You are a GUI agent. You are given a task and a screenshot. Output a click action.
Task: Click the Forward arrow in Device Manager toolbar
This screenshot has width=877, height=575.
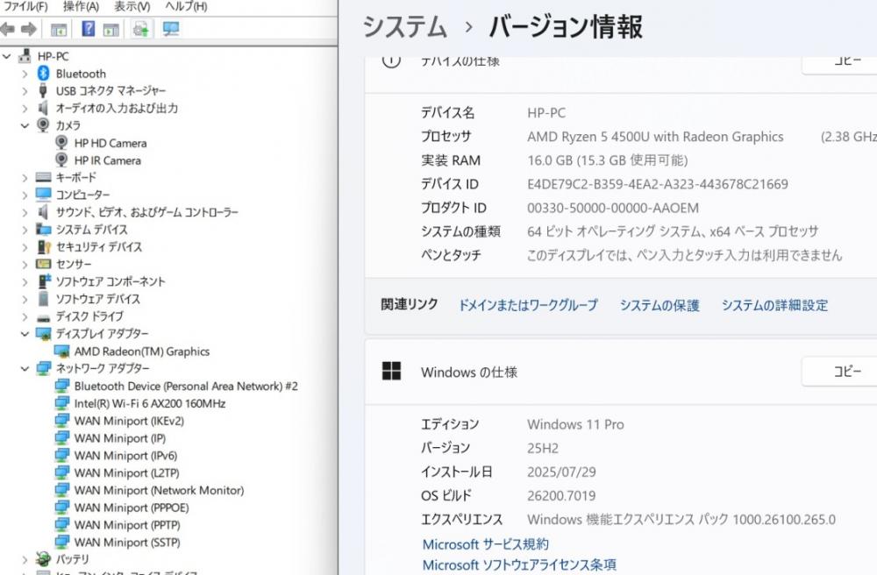(29, 29)
